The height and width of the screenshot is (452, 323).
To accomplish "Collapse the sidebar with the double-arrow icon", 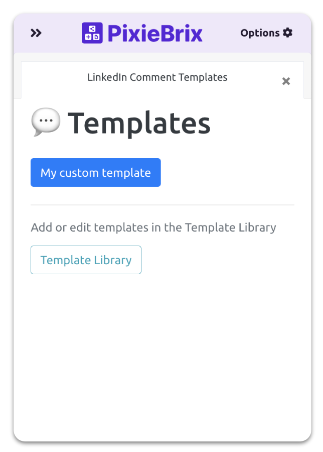I will click(36, 32).
